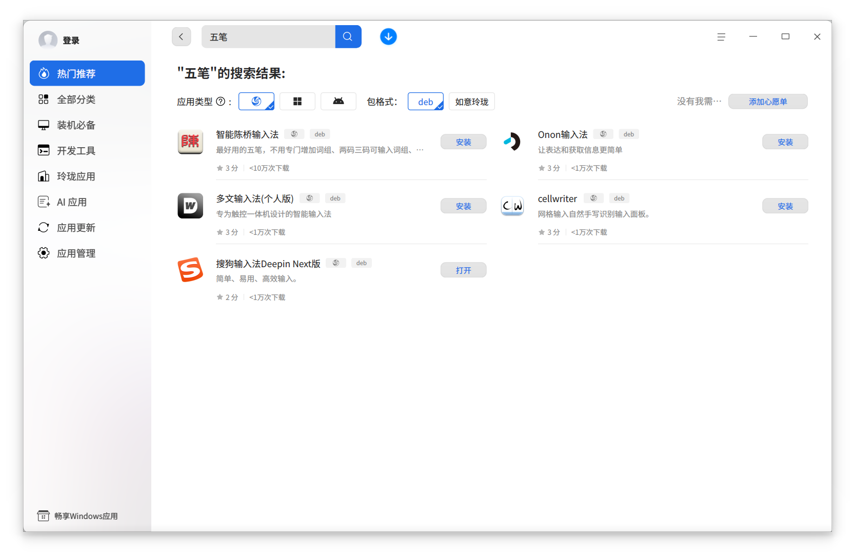Select 全部分类 in sidebar
Viewport: 855px width, 558px height.
[x=87, y=99]
